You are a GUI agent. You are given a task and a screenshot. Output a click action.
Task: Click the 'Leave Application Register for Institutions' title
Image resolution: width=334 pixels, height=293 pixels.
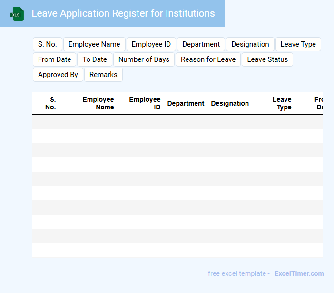pyautogui.click(x=123, y=13)
